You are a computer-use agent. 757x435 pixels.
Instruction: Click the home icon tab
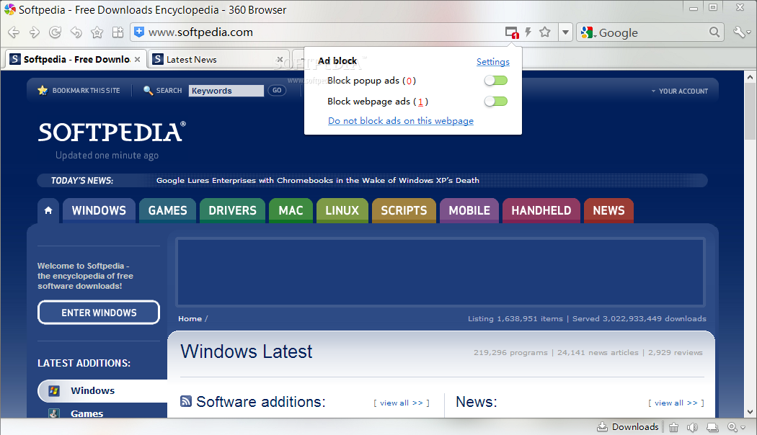[48, 210]
